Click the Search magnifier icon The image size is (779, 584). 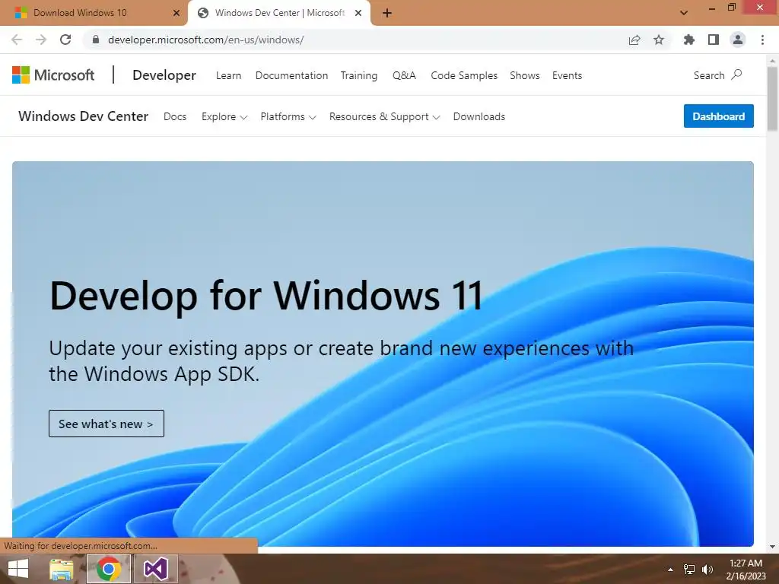click(x=737, y=75)
